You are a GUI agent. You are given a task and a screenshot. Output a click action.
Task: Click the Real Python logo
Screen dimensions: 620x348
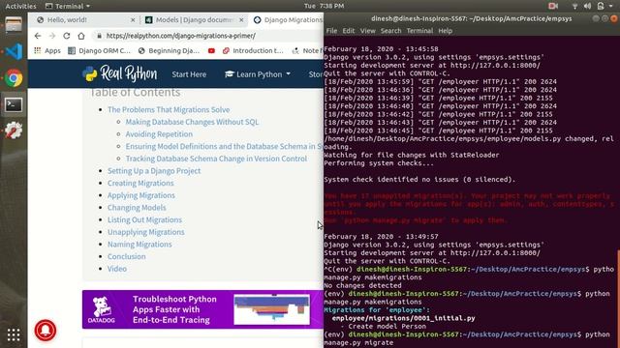(x=120, y=73)
